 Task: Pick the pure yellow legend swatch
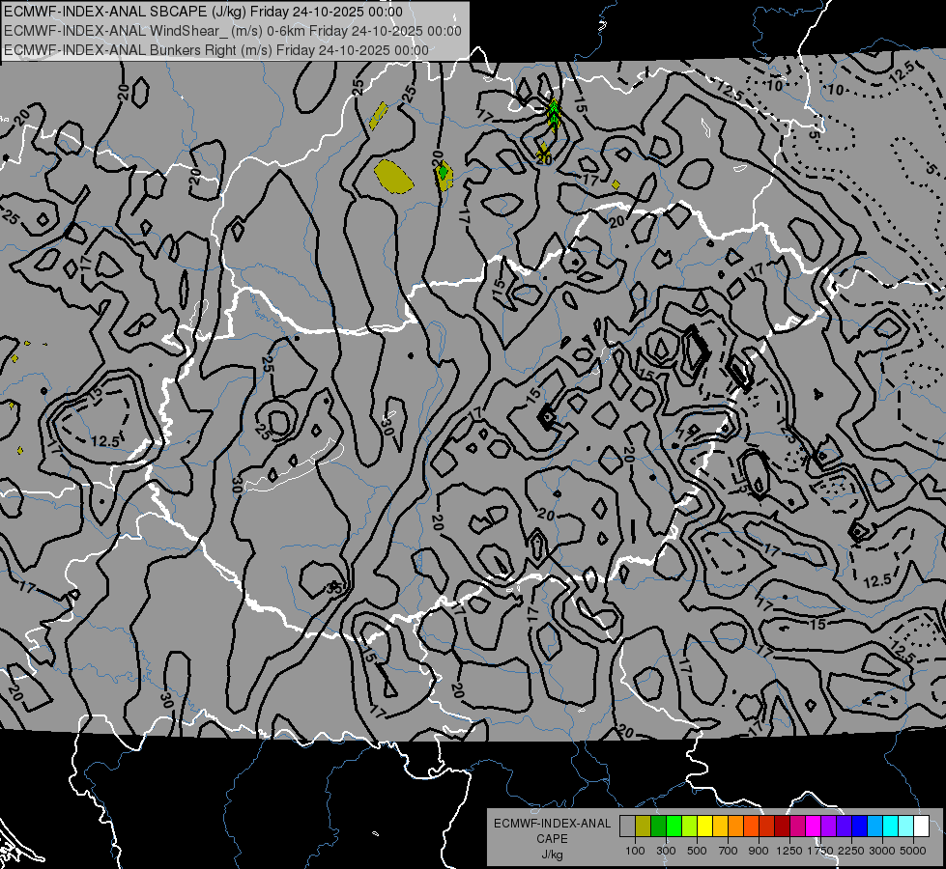[x=704, y=827]
